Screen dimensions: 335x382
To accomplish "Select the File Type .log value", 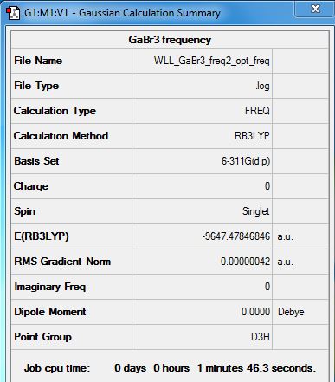I will pos(262,86).
